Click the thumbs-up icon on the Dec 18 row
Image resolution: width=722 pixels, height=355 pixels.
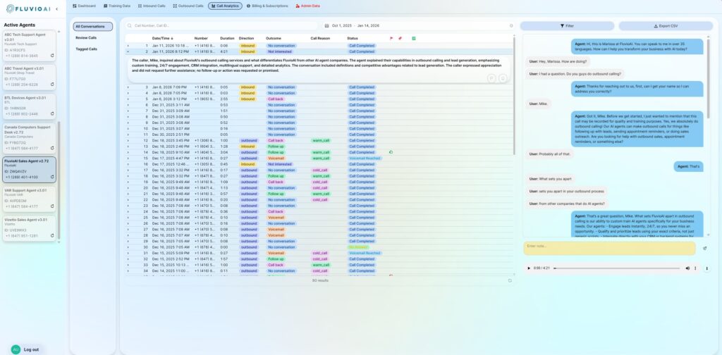point(391,151)
